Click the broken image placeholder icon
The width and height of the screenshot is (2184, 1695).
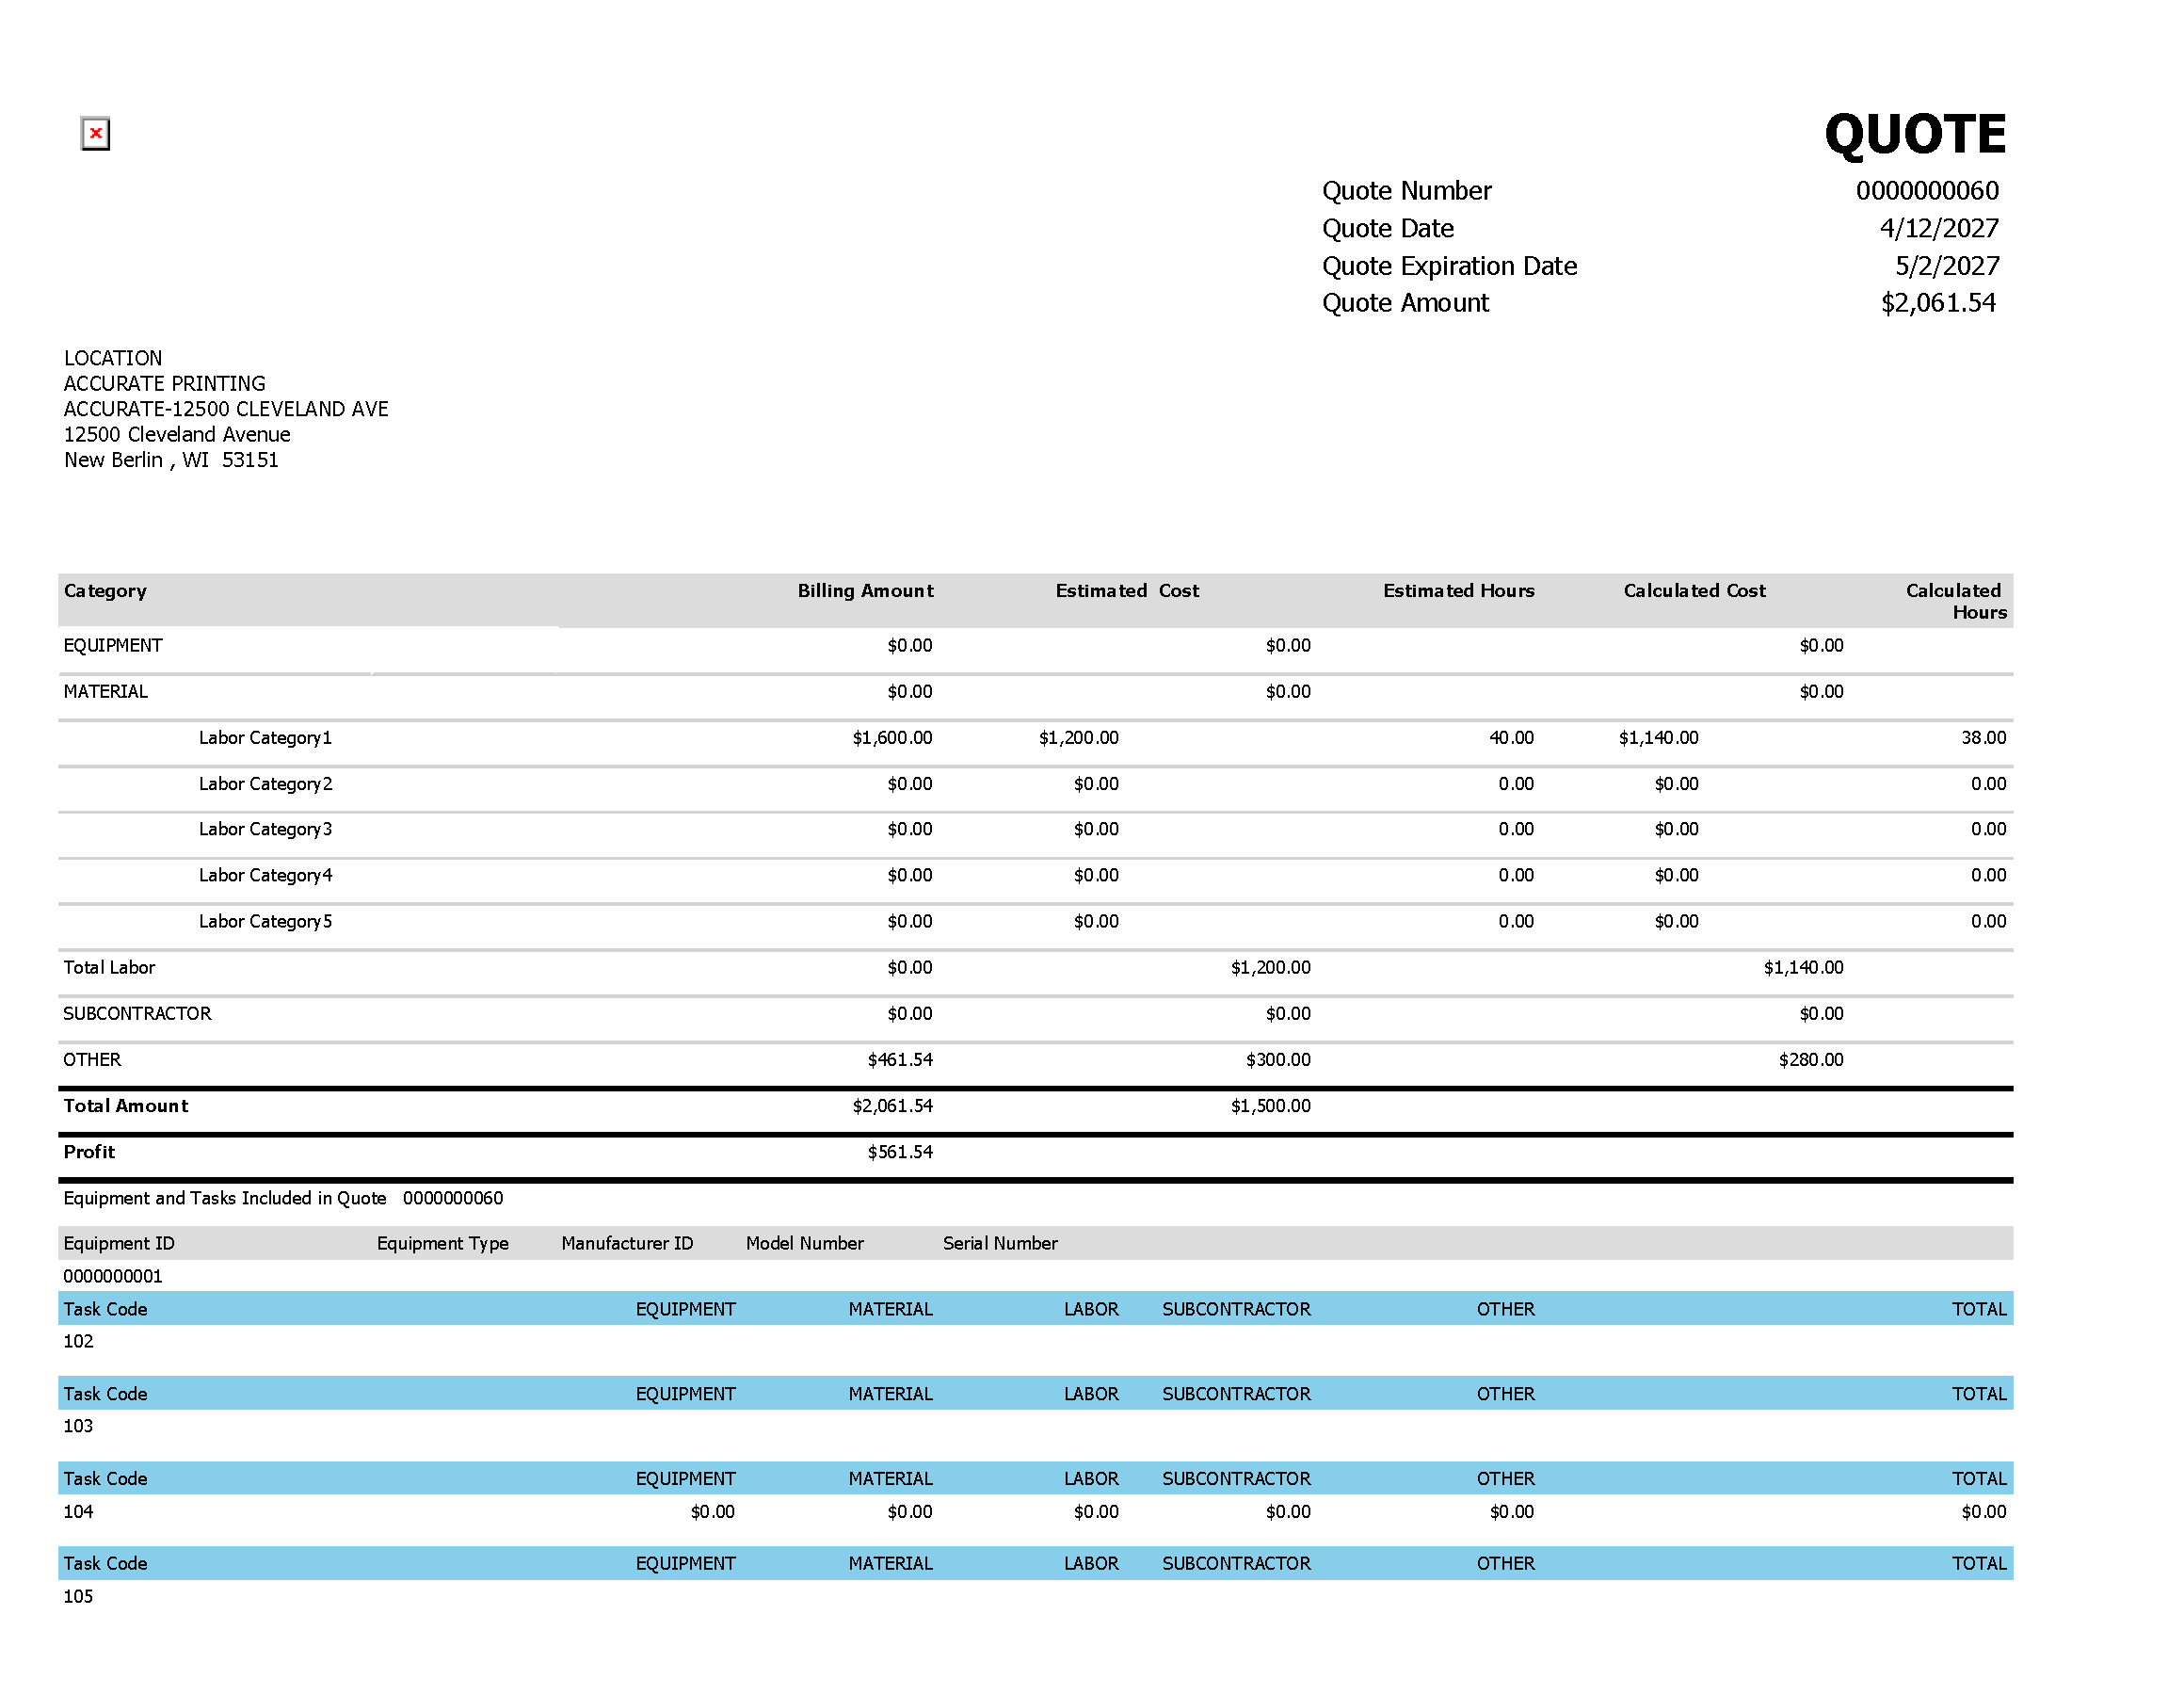pos(95,133)
